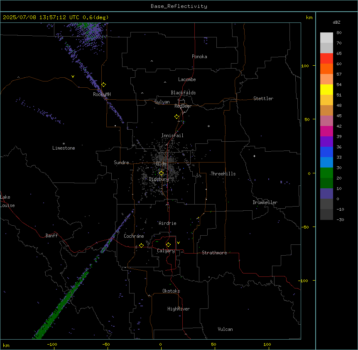
Task: Click the -100 tick on the bottom axis
Action: tap(52, 344)
